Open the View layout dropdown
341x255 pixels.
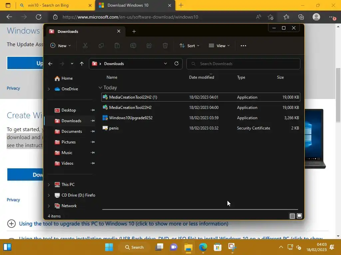click(219, 46)
